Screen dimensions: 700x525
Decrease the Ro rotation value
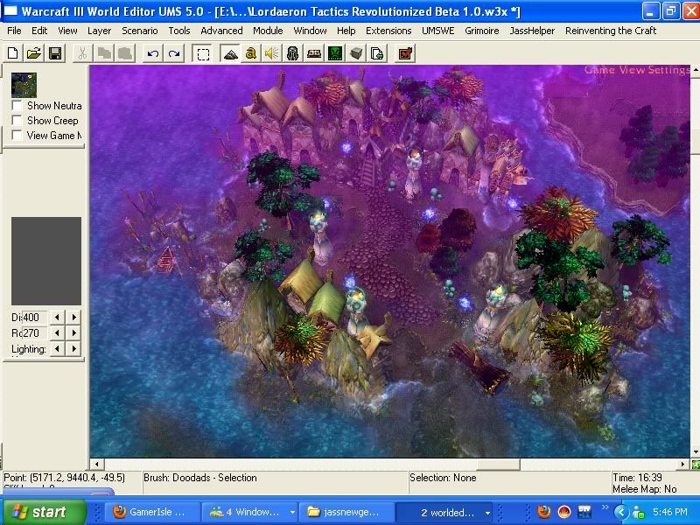(57, 333)
